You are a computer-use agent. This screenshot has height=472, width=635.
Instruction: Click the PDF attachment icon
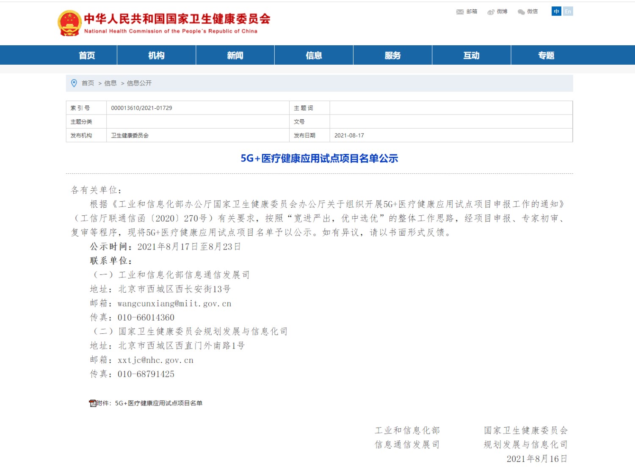[92, 403]
